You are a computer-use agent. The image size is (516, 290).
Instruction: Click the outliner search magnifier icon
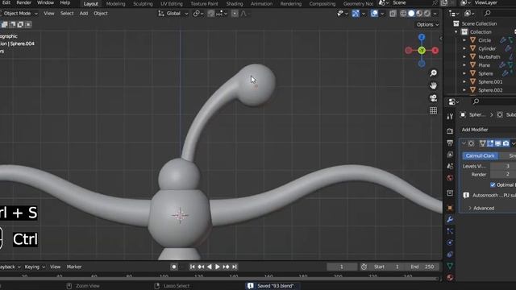point(487,13)
